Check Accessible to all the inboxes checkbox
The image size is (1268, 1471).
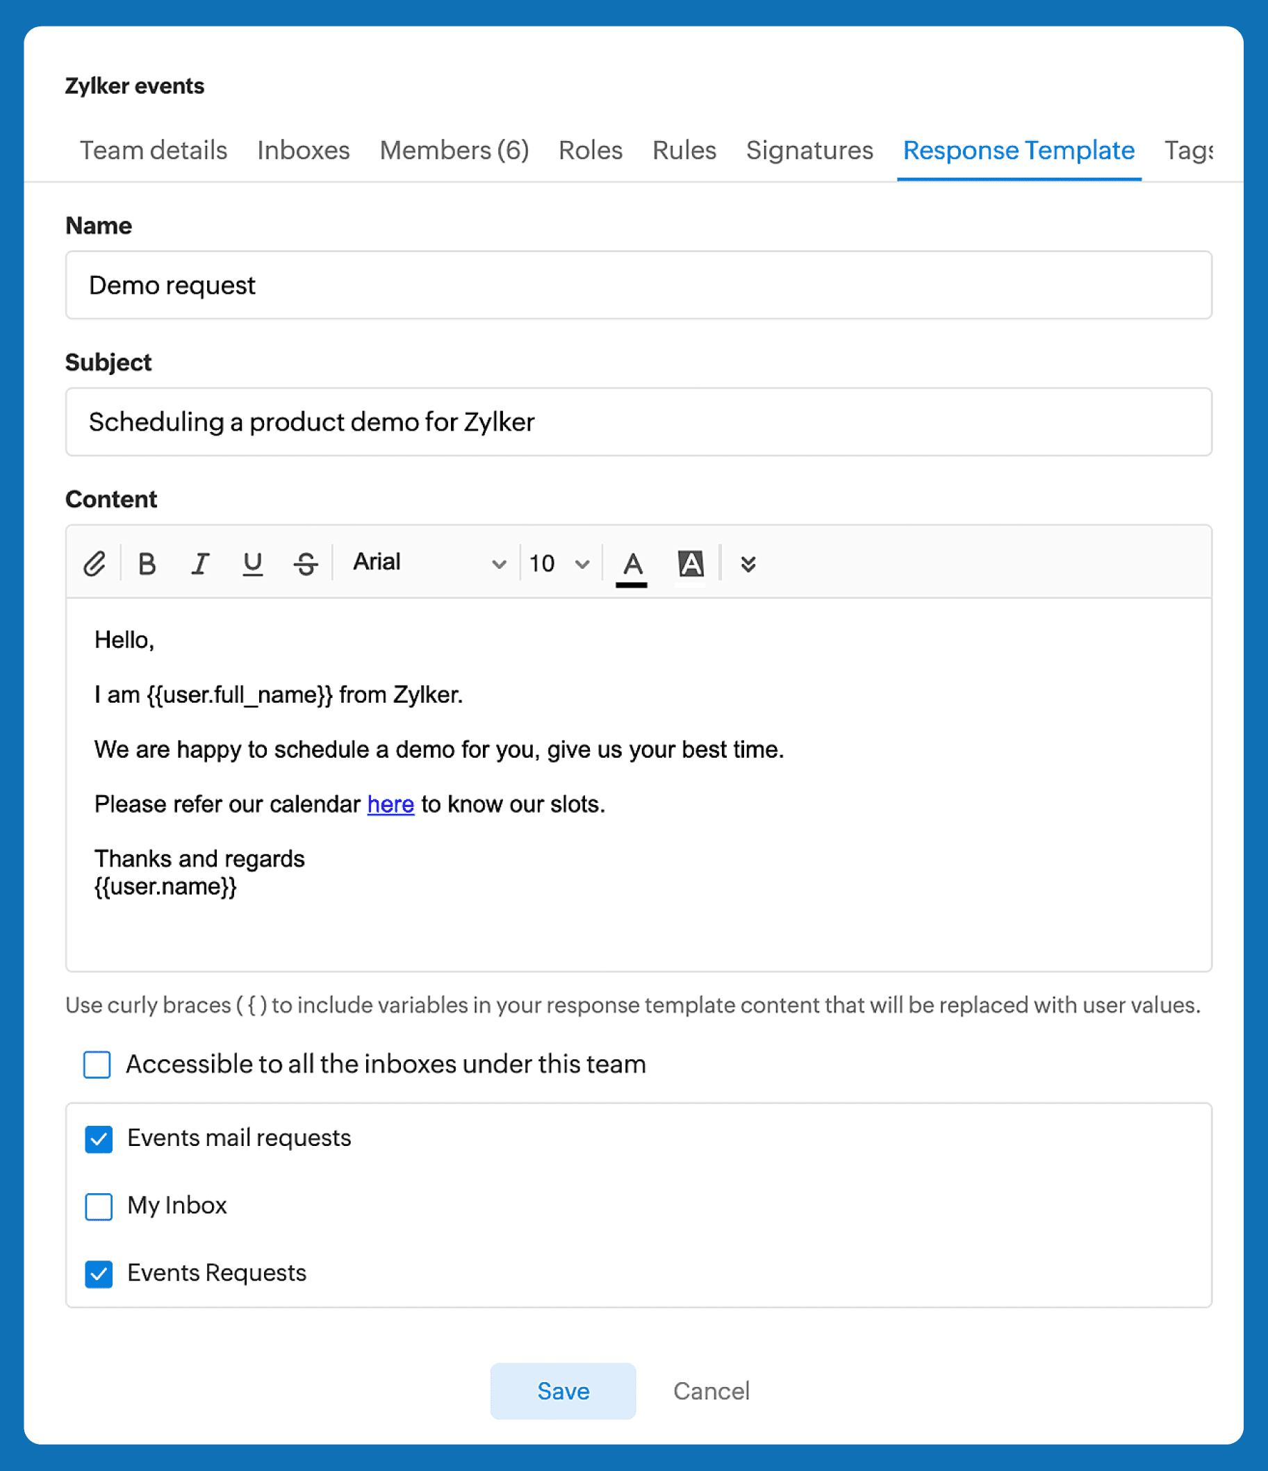pos(97,1065)
